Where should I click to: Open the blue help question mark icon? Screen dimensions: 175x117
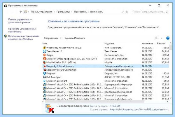point(168,38)
